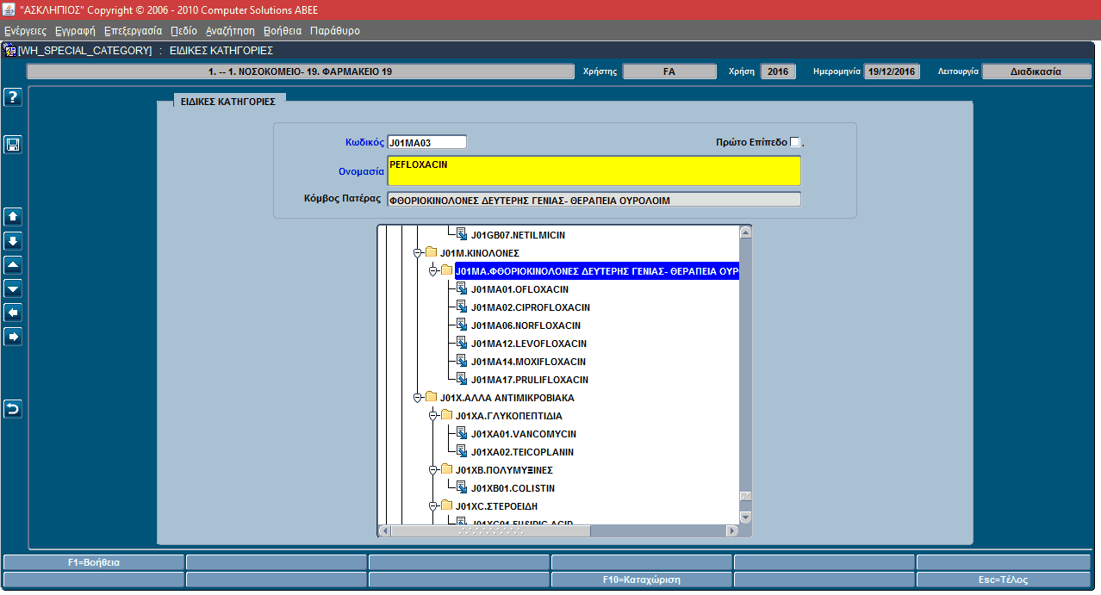Click the right arrow sidebar icon
The image size is (1101, 595).
[x=13, y=337]
